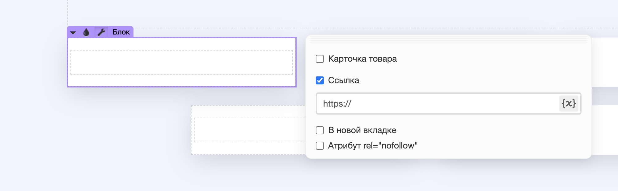The image size is (618, 191).
Task: Click the white block right of popup
Action: coord(604,62)
